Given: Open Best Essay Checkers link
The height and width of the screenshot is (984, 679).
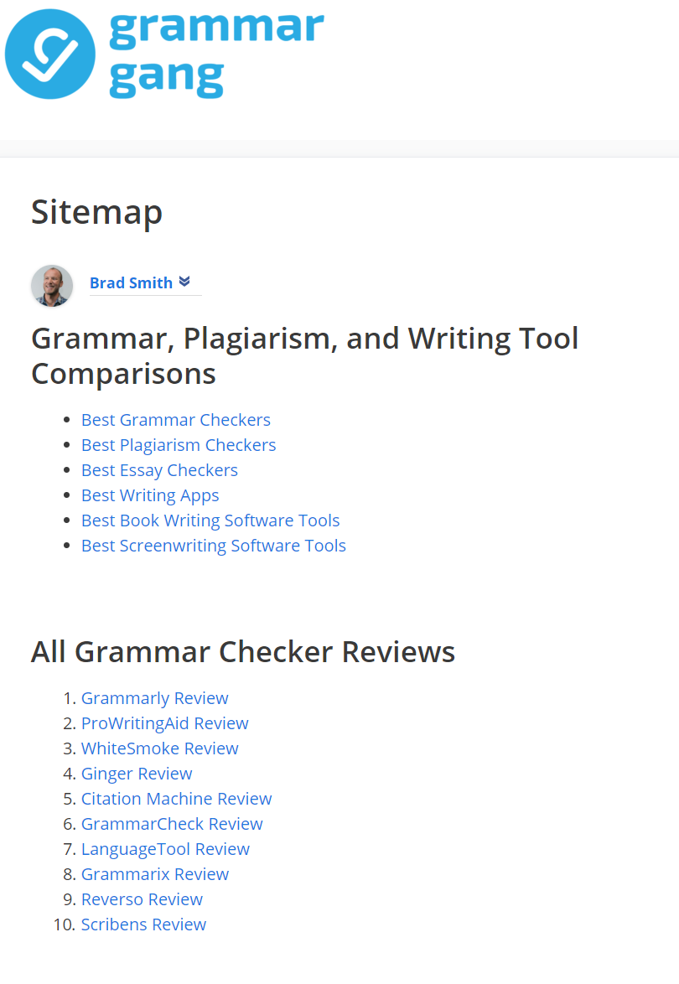Looking at the screenshot, I should 159,470.
